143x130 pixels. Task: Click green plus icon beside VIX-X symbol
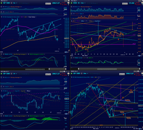click(71, 3)
